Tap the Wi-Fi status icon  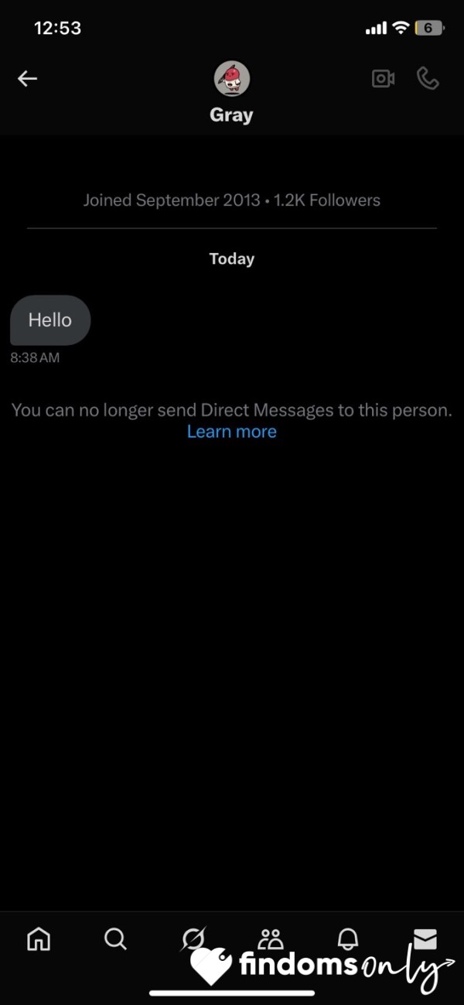[400, 29]
